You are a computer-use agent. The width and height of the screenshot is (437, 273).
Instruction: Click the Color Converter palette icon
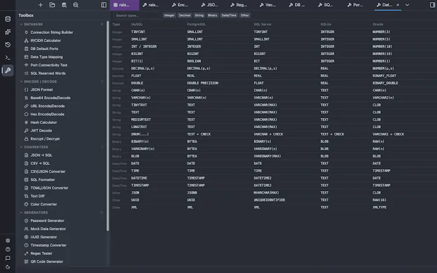point(26,204)
